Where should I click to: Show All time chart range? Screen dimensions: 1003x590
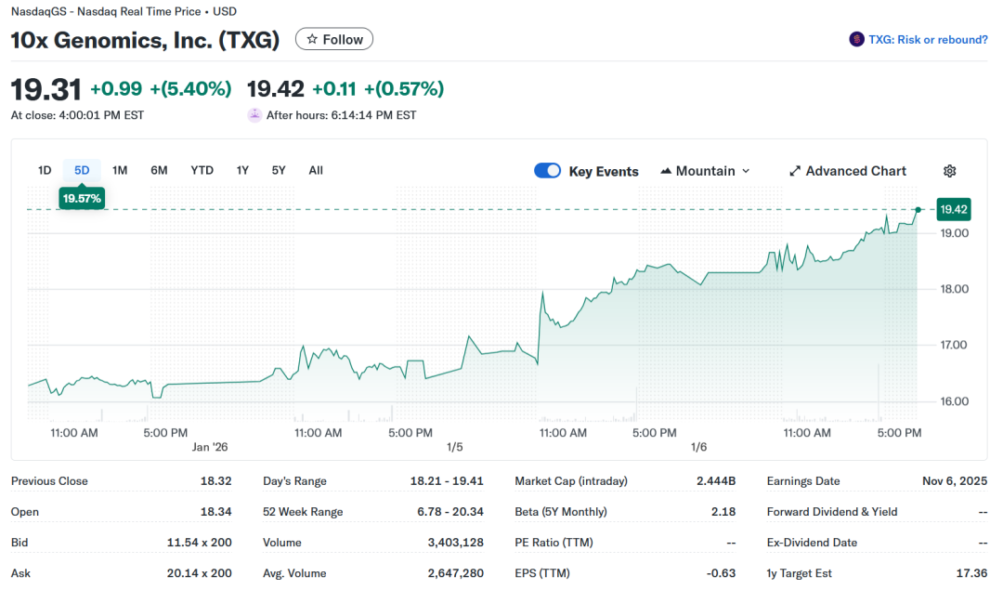[x=316, y=170]
